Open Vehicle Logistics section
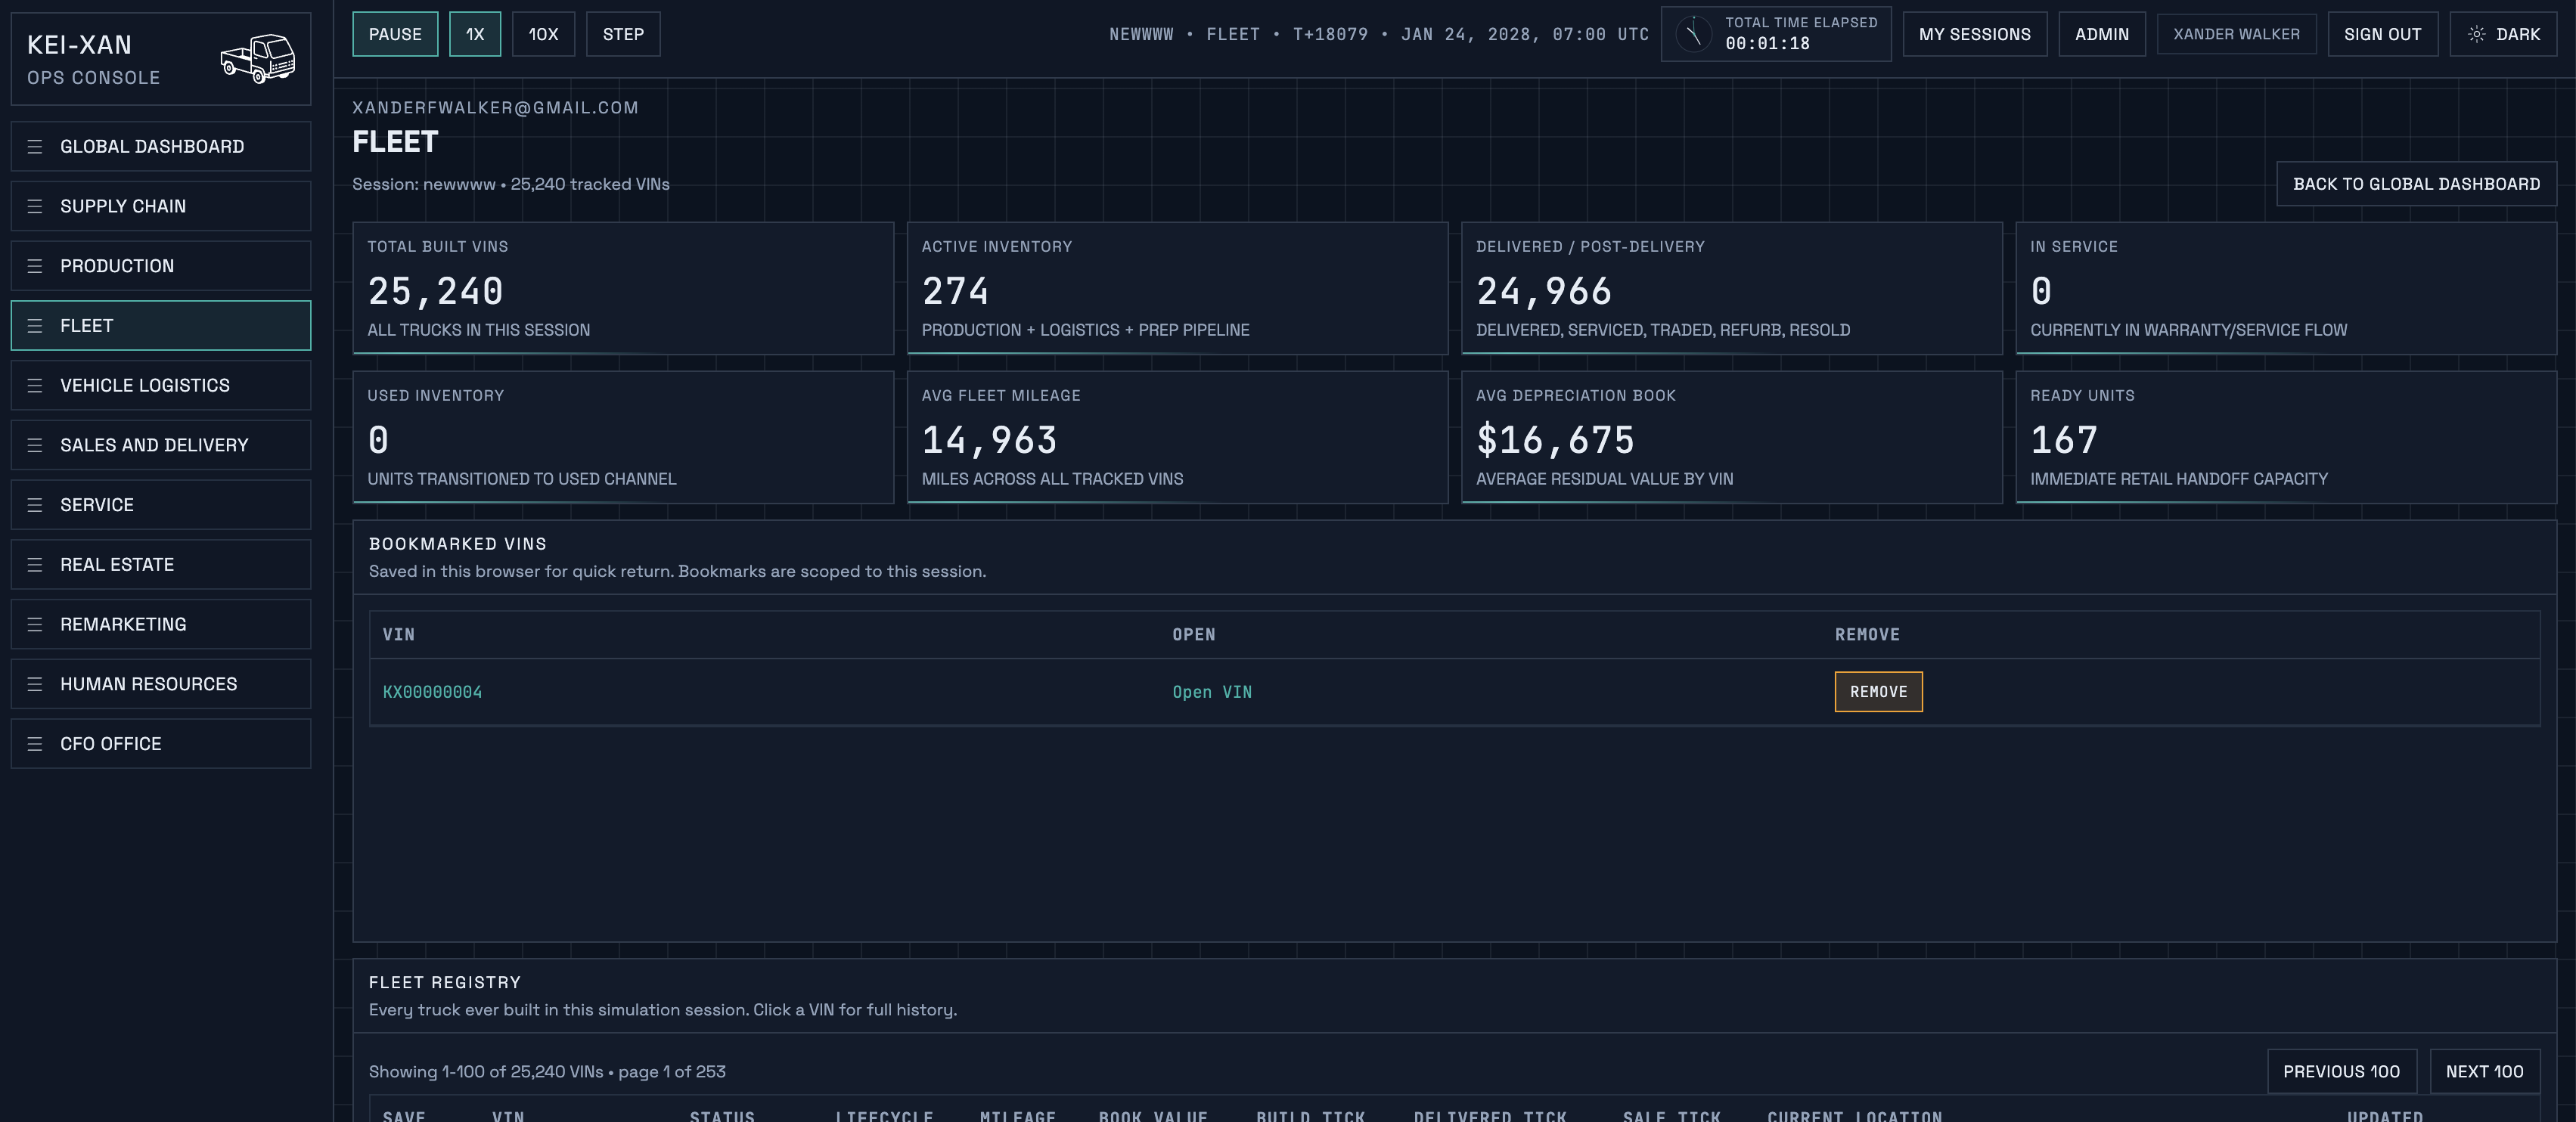2576x1122 pixels. pos(161,385)
